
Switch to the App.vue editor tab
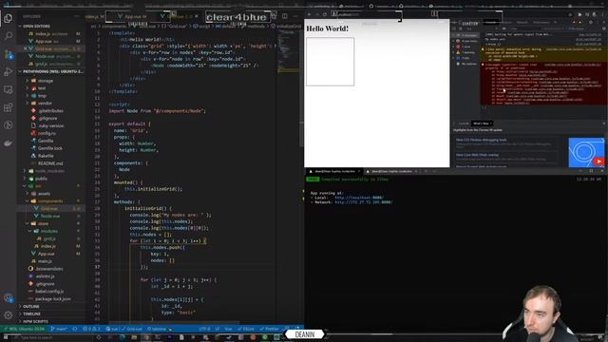pyautogui.click(x=134, y=17)
